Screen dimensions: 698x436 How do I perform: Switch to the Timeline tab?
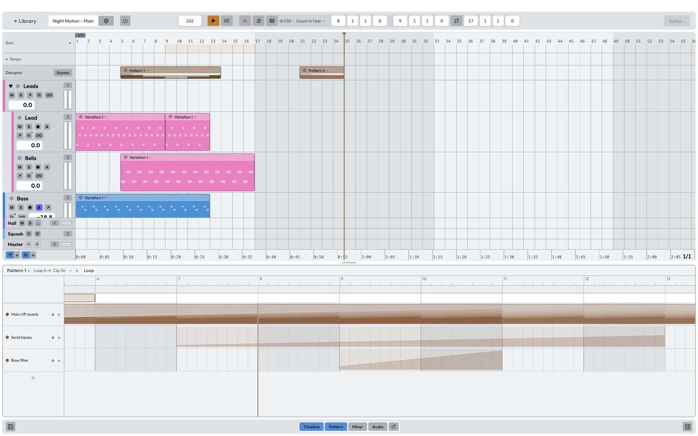pos(311,427)
